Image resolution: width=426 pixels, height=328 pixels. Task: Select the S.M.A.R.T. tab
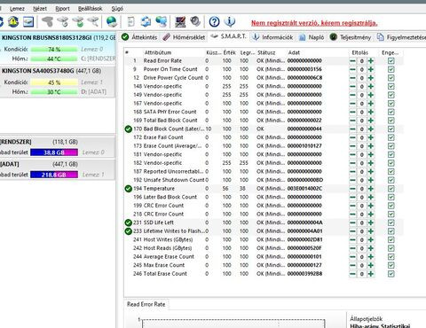[228, 36]
